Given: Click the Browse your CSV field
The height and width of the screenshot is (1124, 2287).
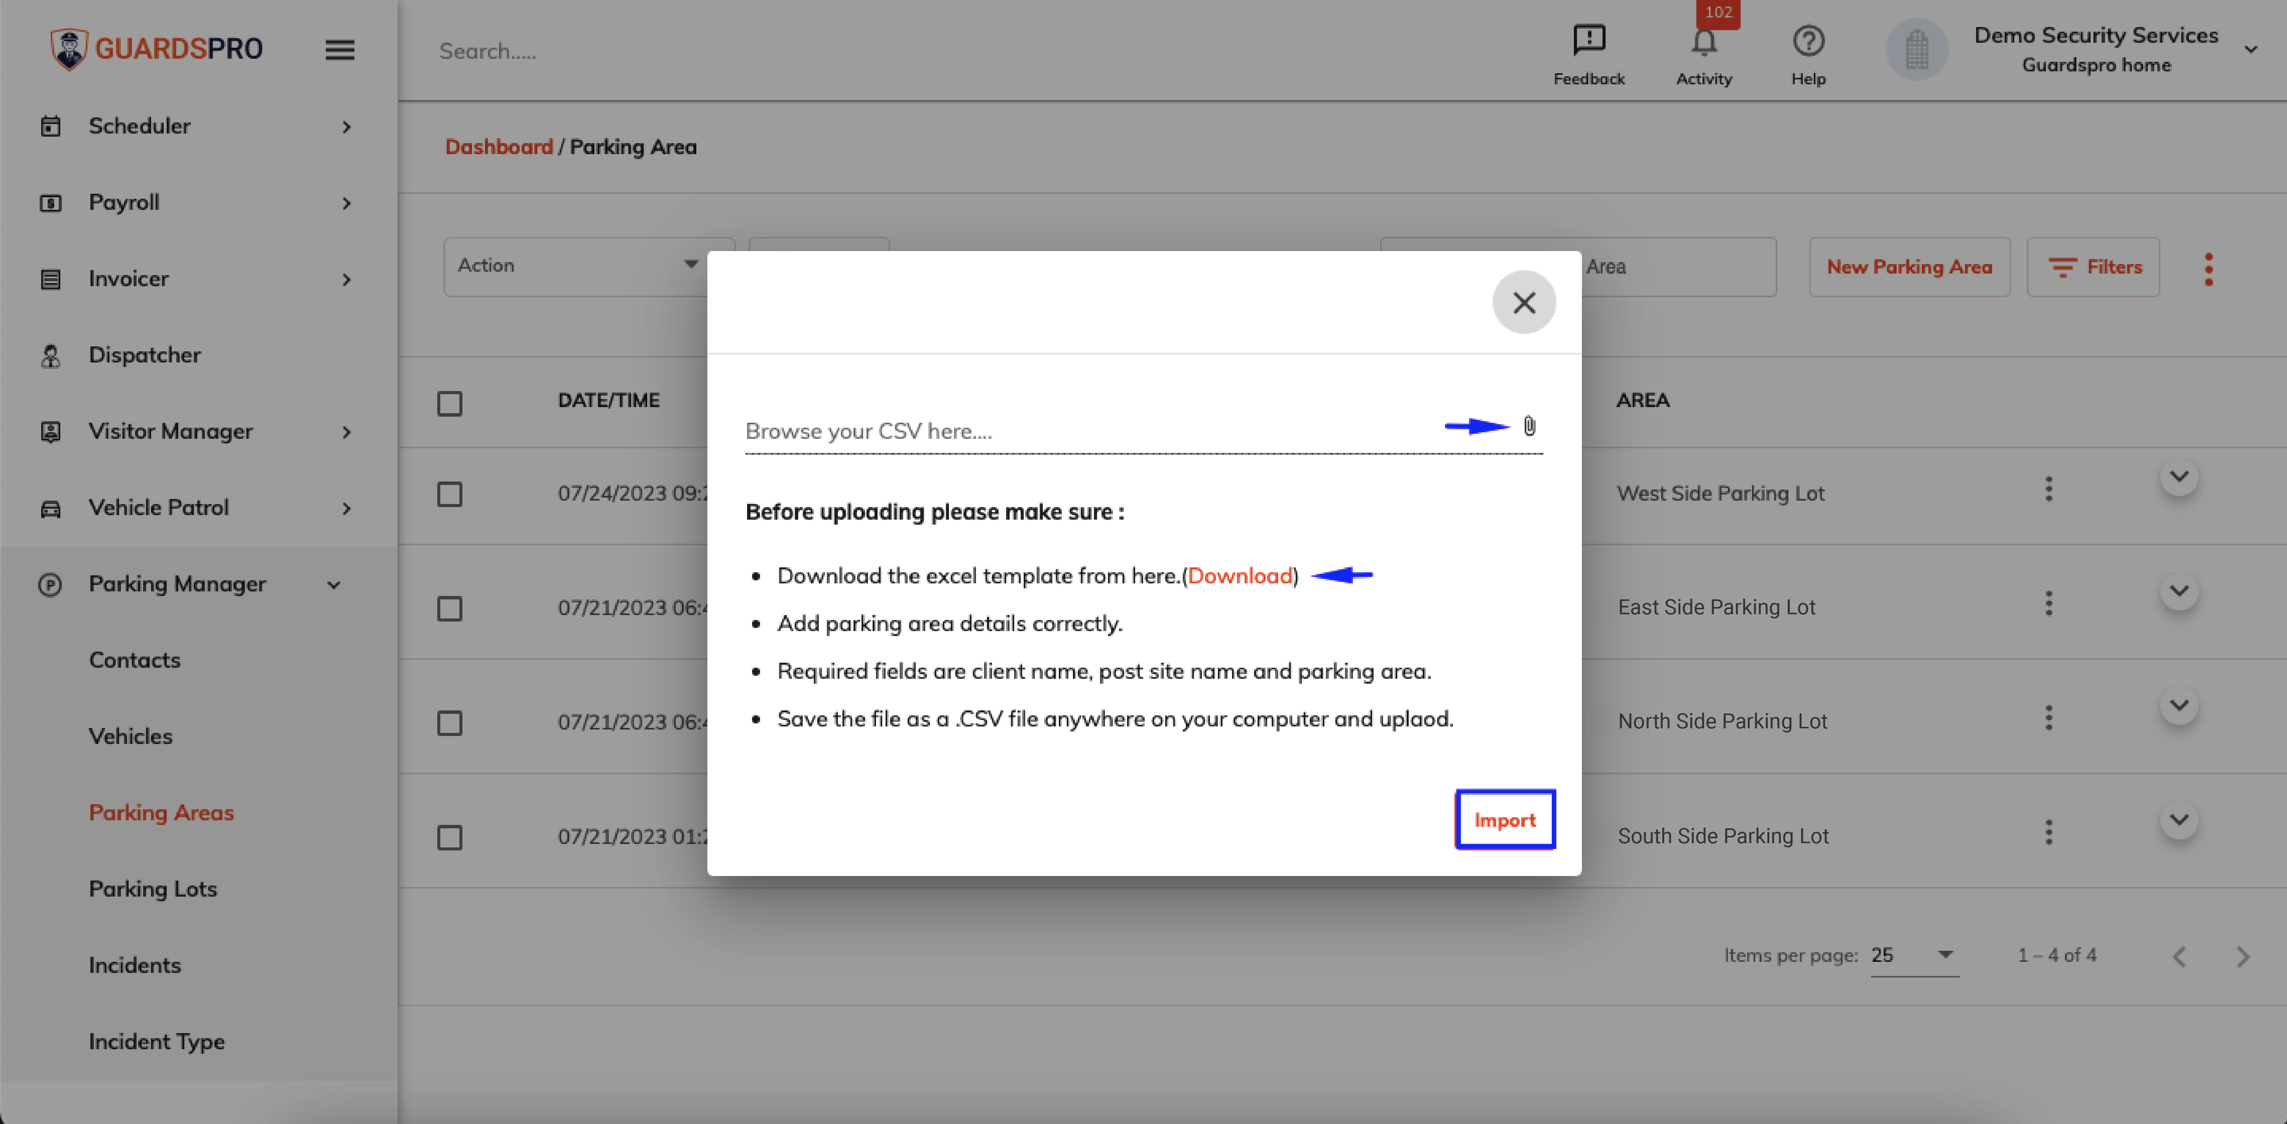Looking at the screenshot, I should pos(1143,432).
